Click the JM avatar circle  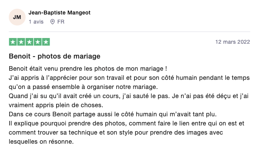pyautogui.click(x=17, y=17)
